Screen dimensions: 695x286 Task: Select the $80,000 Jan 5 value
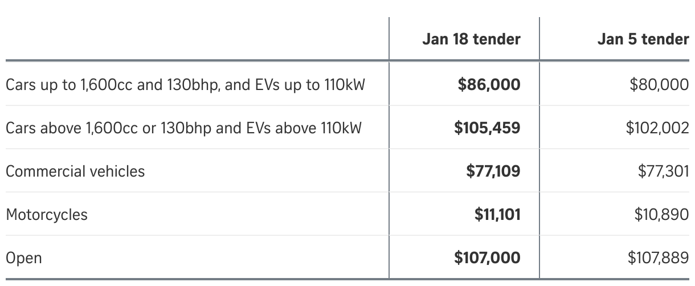click(659, 85)
